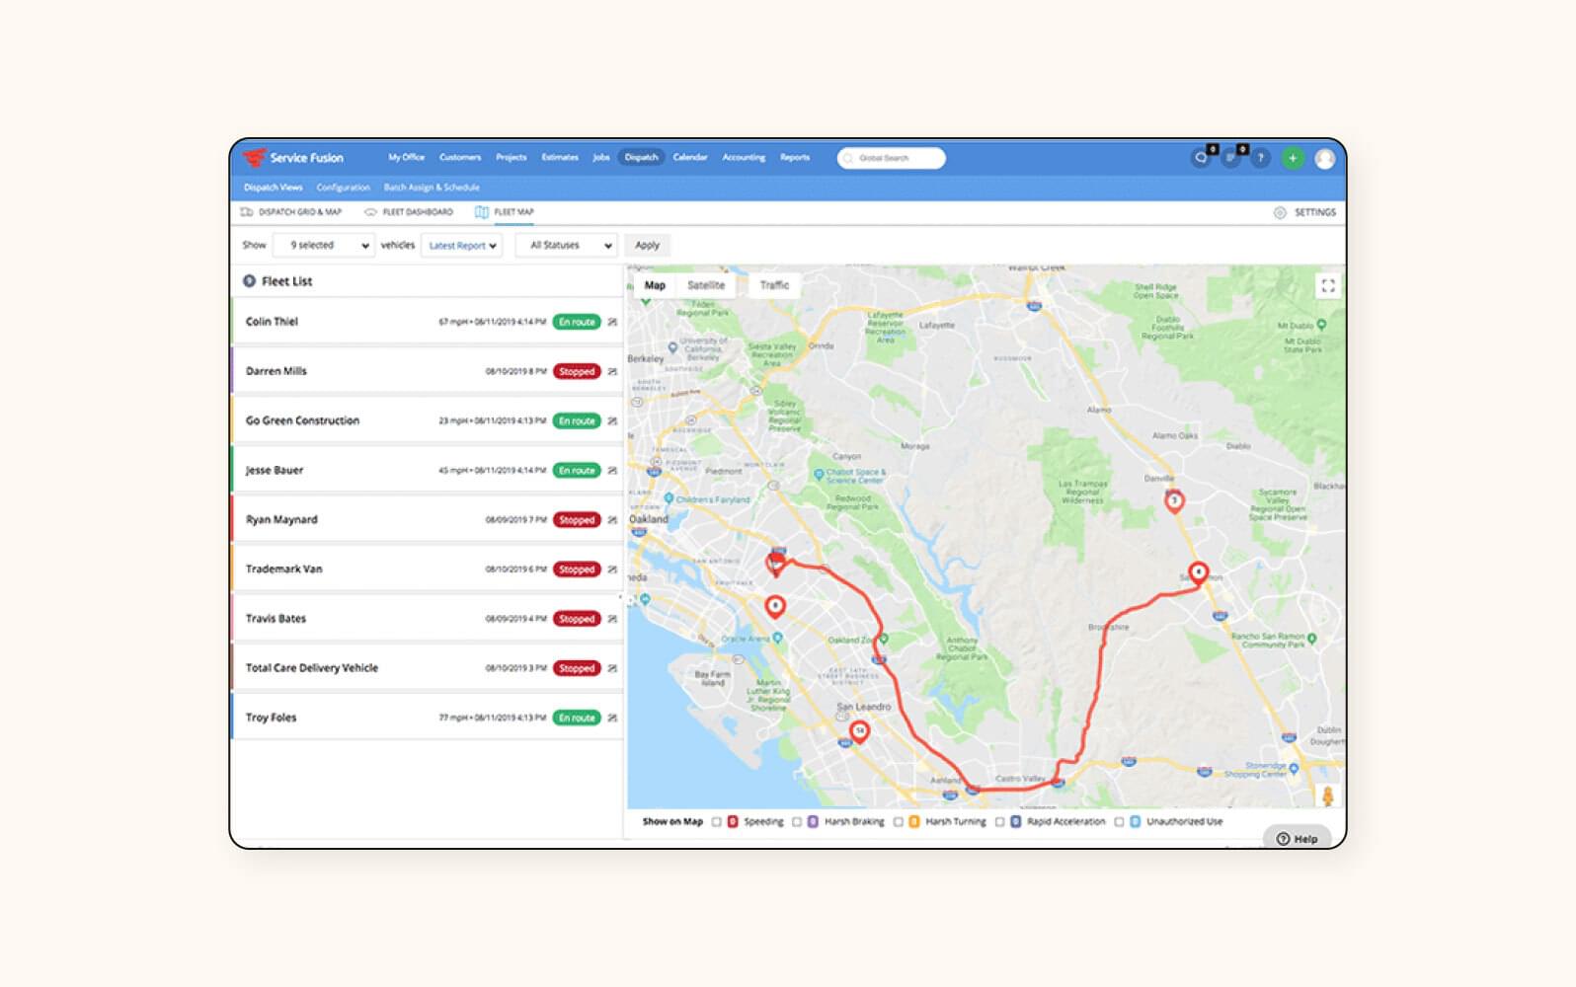Image resolution: width=1576 pixels, height=987 pixels.
Task: Open route icon for Travis Bates
Action: pos(612,619)
